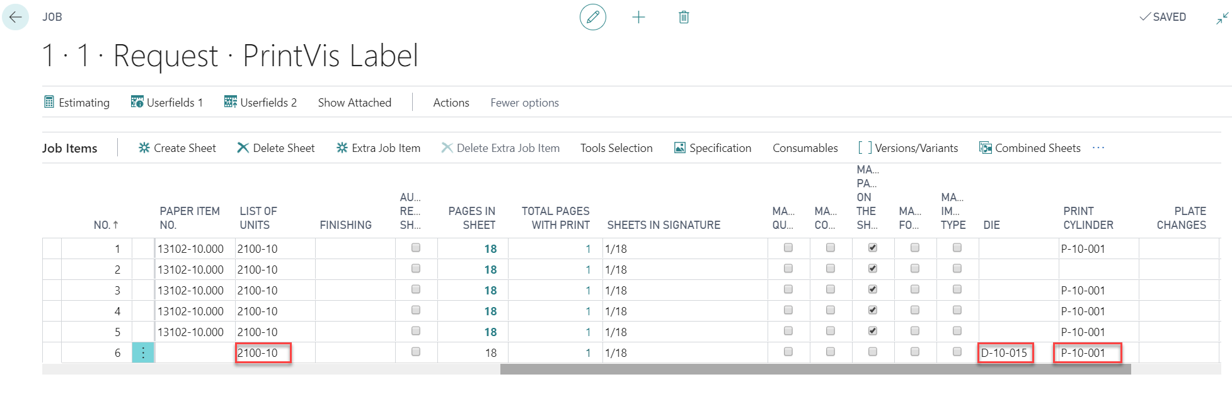Screen dimensions: 1232x413
Task: Click Create Sheet button
Action: click(x=177, y=148)
